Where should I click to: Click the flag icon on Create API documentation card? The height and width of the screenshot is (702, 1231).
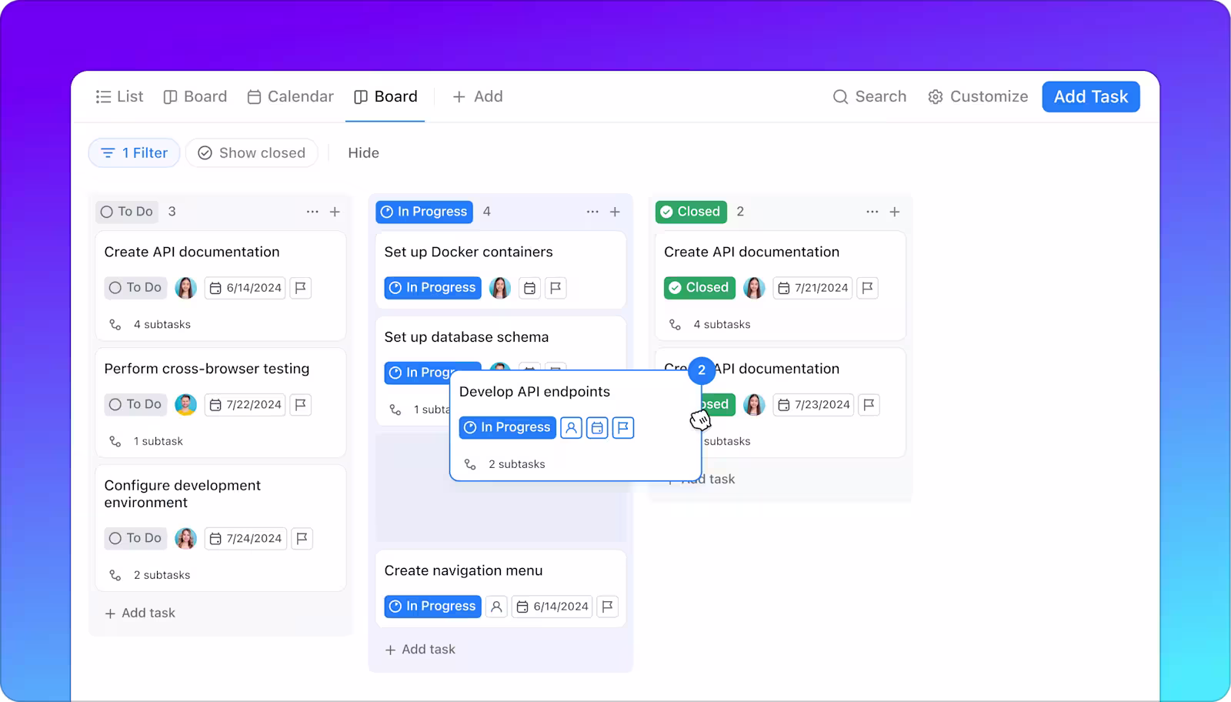(x=300, y=287)
